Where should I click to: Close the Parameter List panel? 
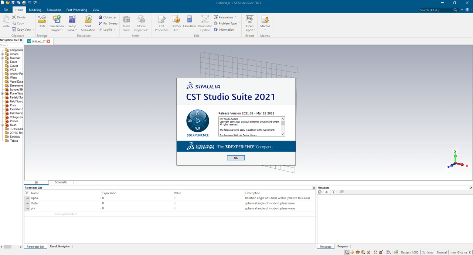[314, 188]
